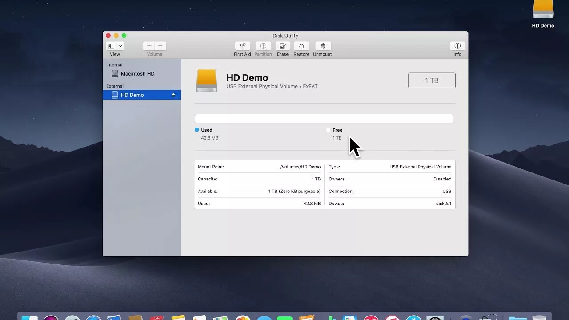Click the 'External' sidebar heading
569x320 pixels.
tap(115, 86)
